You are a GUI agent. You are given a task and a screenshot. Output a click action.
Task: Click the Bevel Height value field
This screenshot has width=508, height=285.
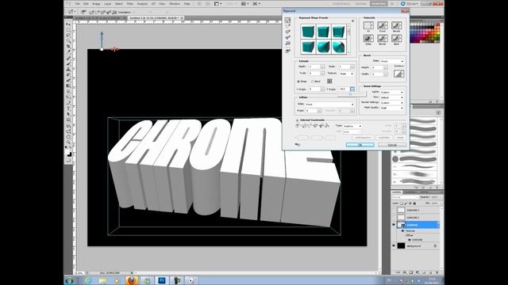[x=377, y=67]
